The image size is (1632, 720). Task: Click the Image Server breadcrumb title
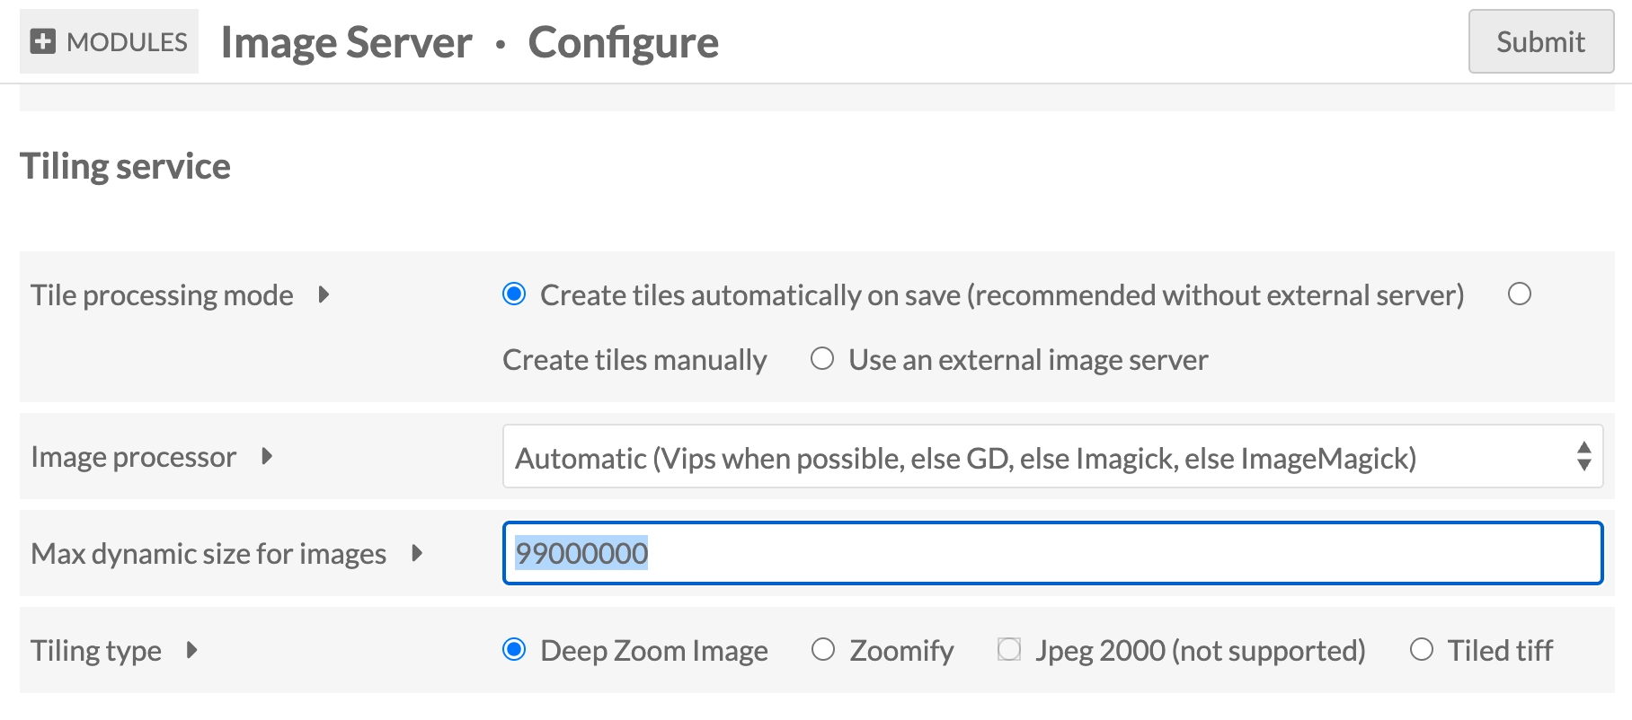coord(346,42)
